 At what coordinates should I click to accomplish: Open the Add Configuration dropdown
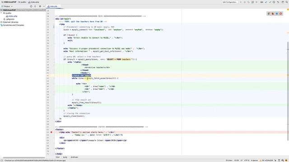point(230,2)
